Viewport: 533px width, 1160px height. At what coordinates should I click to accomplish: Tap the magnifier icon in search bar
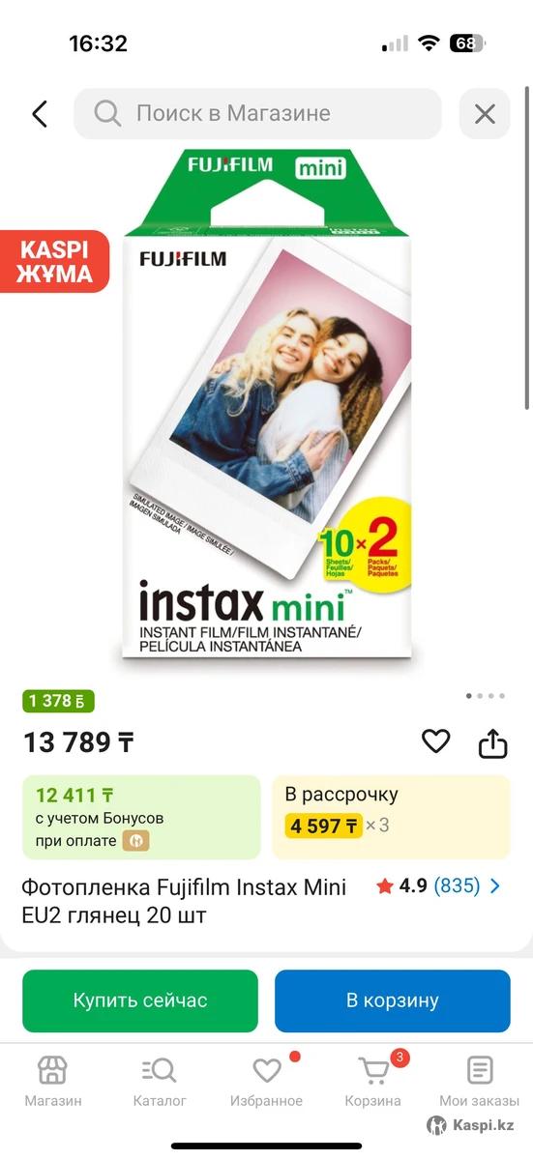pos(107,114)
